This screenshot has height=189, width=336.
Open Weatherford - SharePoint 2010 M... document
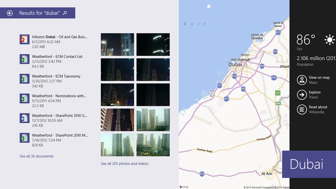coord(53,140)
